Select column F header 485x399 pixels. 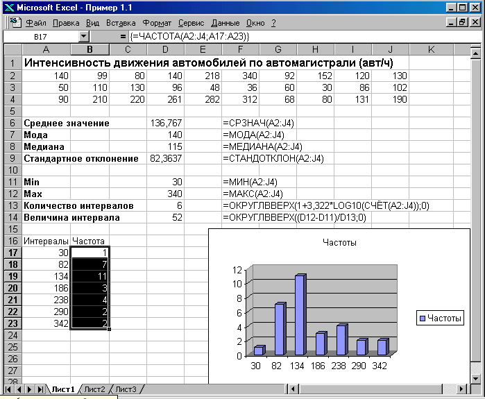pos(240,49)
